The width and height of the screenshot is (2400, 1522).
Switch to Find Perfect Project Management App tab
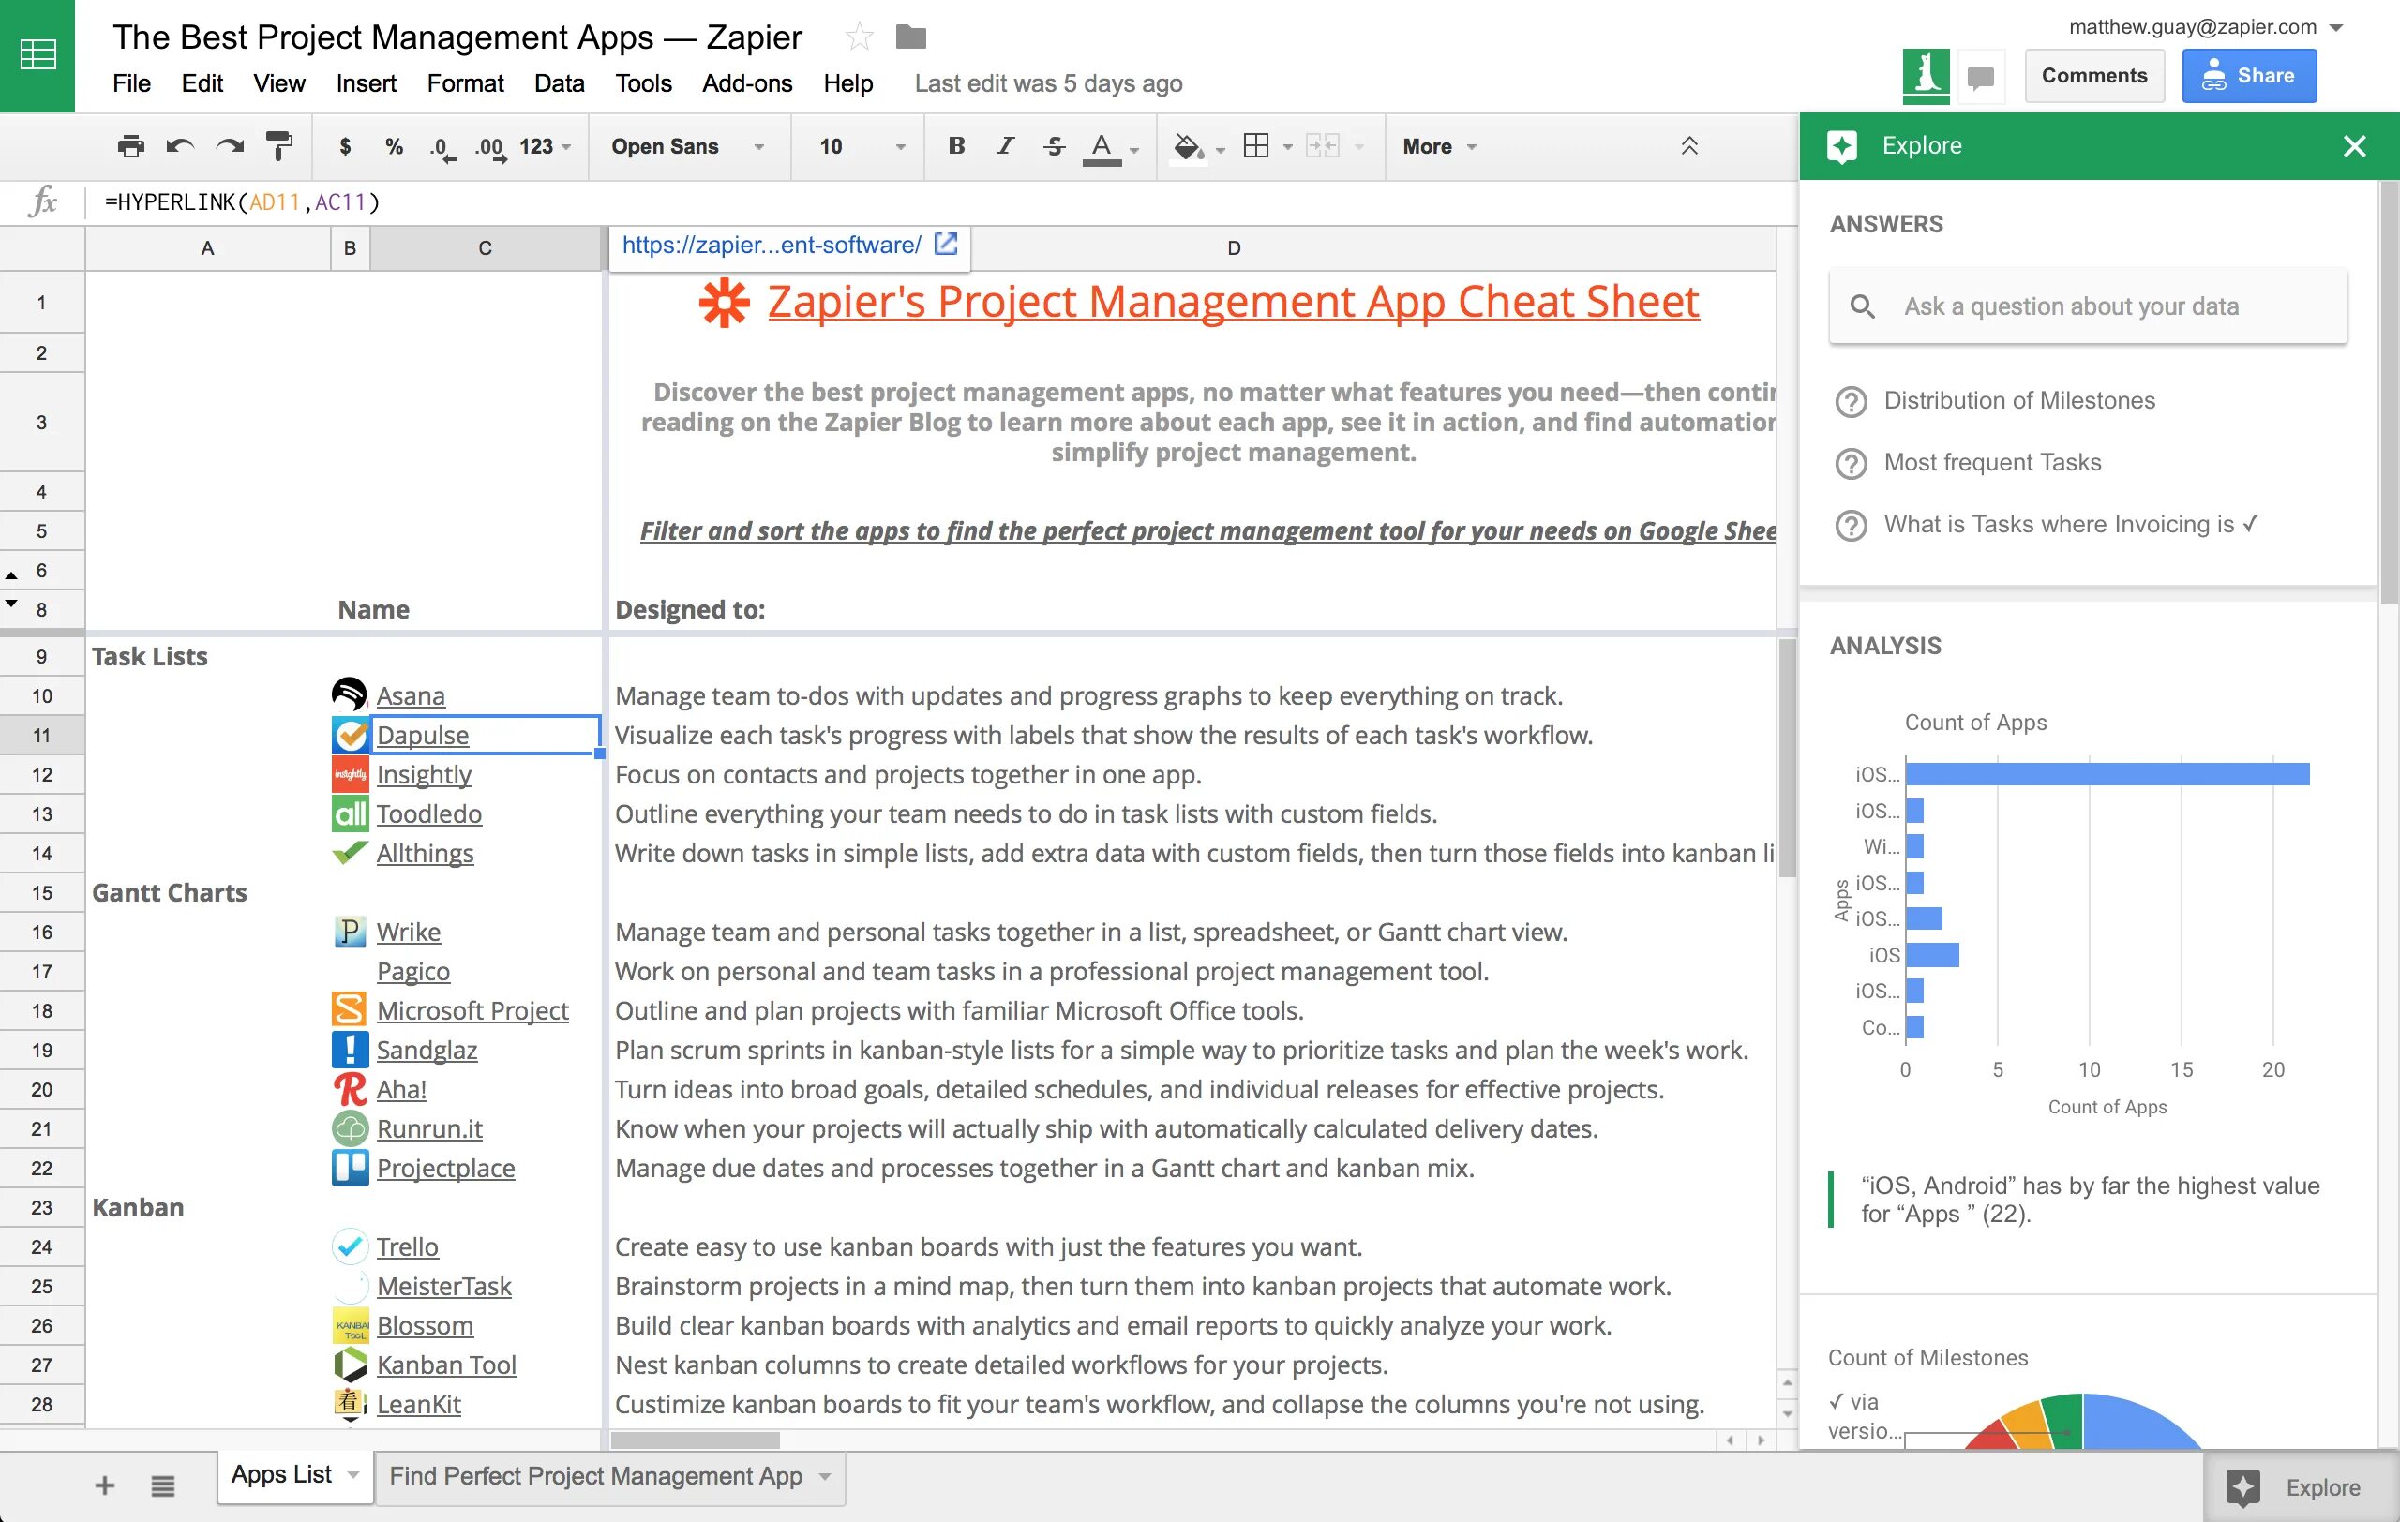coord(596,1475)
